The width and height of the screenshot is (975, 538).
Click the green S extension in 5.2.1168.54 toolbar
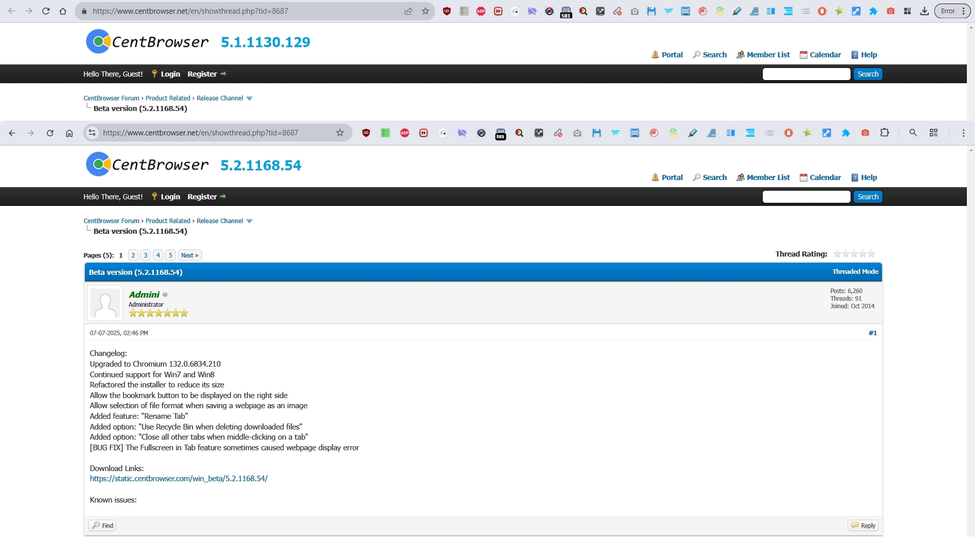tap(673, 133)
